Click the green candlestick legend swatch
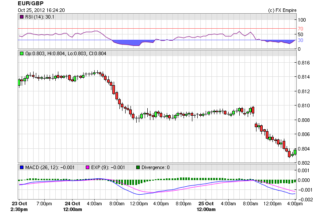The height and width of the screenshot is (215, 314). (x=22, y=53)
